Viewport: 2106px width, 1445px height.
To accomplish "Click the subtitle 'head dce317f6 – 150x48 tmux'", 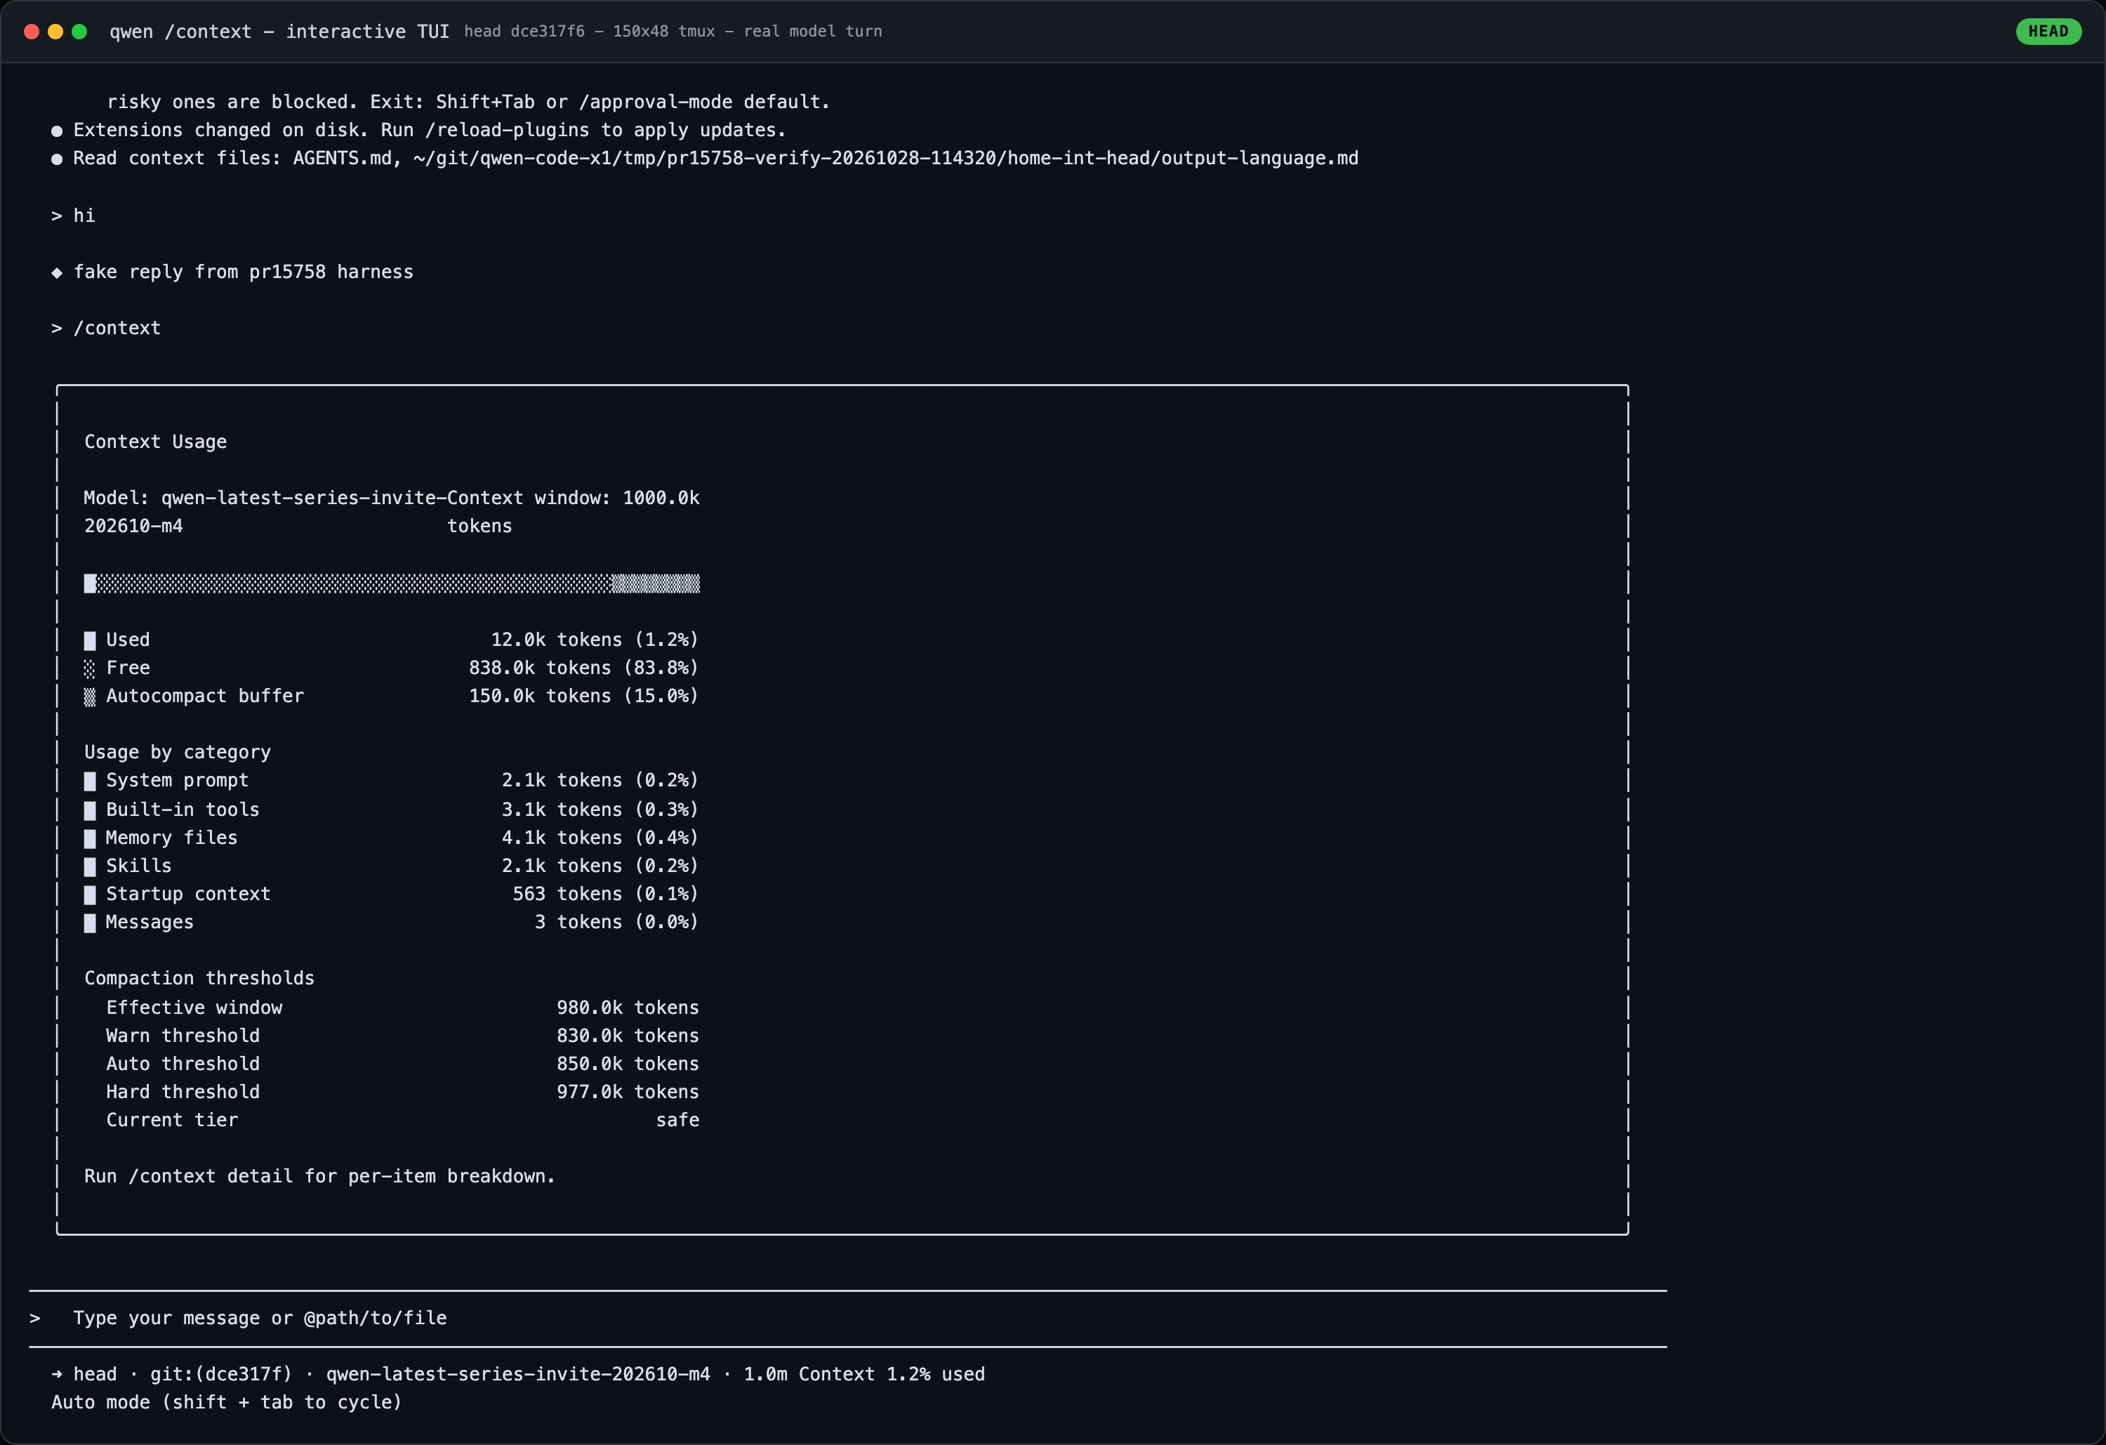I will pos(590,31).
